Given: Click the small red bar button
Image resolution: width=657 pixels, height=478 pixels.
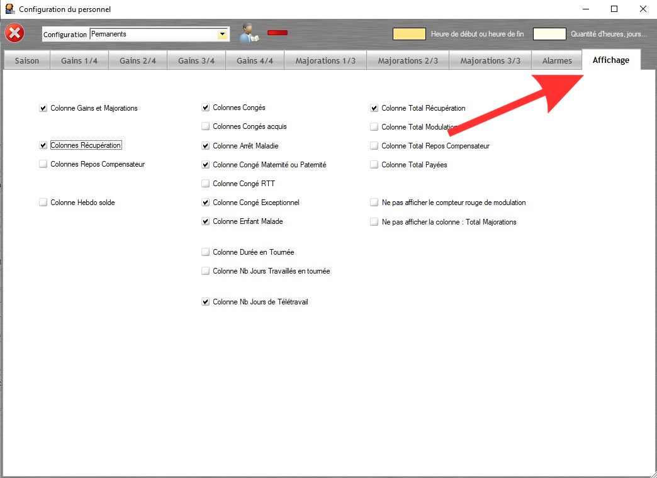Looking at the screenshot, I should pyautogui.click(x=278, y=33).
